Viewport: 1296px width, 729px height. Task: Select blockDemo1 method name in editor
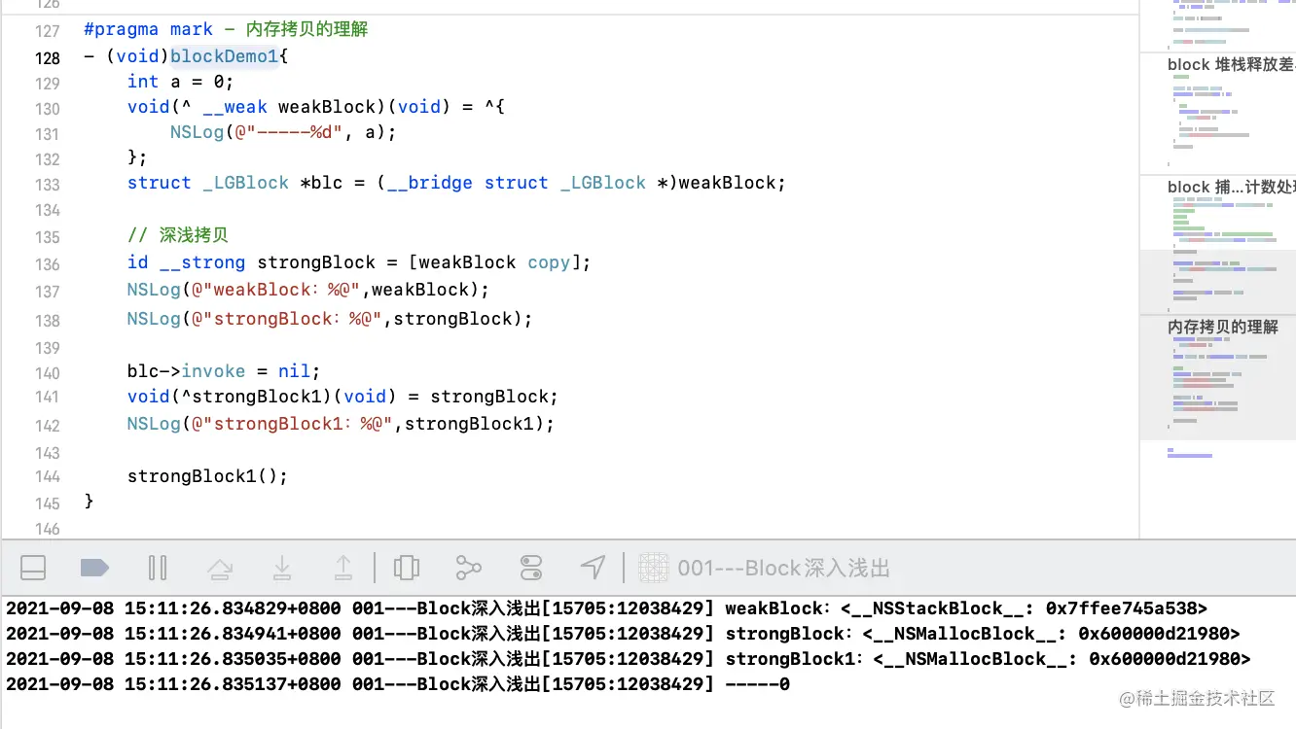pyautogui.click(x=225, y=56)
